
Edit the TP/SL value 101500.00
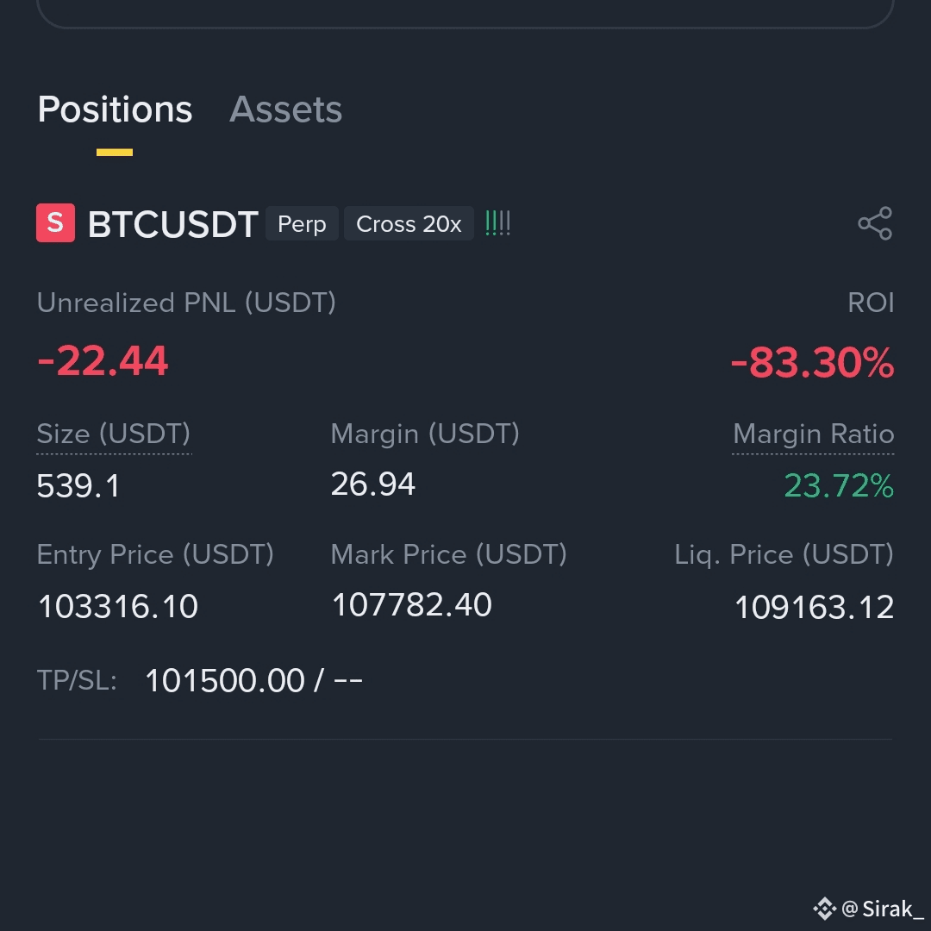[x=224, y=680]
